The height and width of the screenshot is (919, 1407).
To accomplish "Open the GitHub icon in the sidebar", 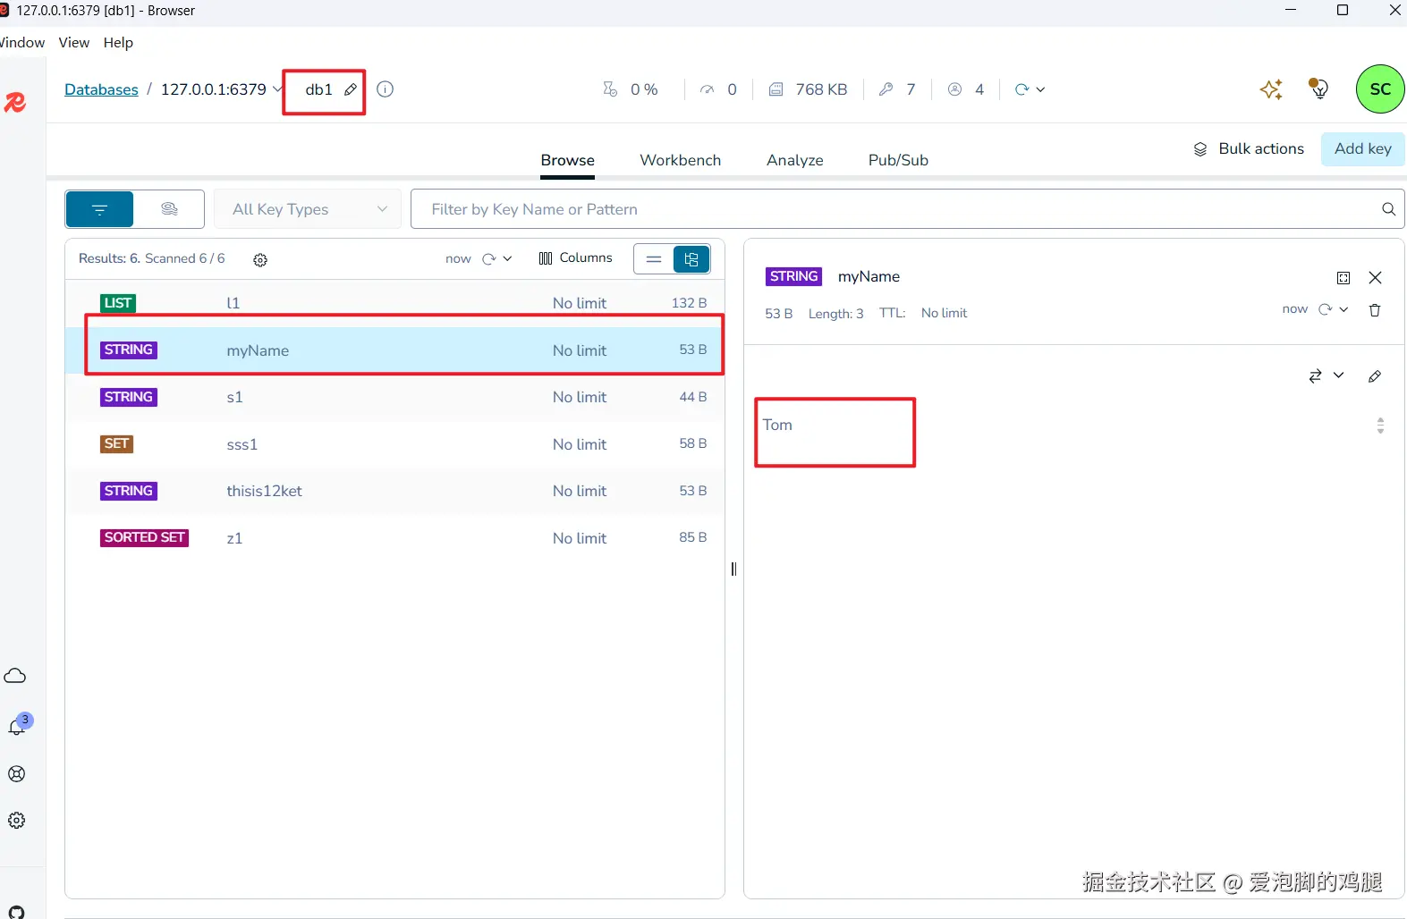I will (x=16, y=913).
